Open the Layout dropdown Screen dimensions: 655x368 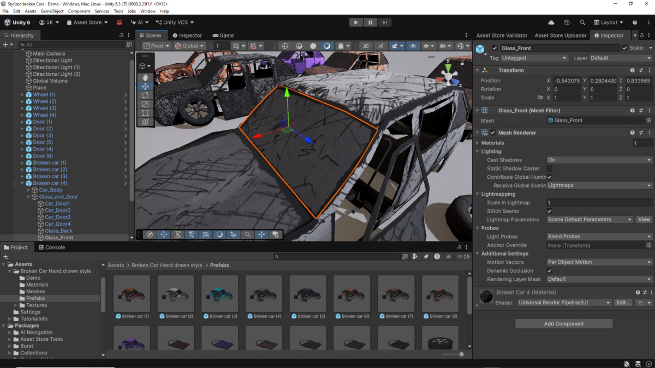pyautogui.click(x=609, y=22)
